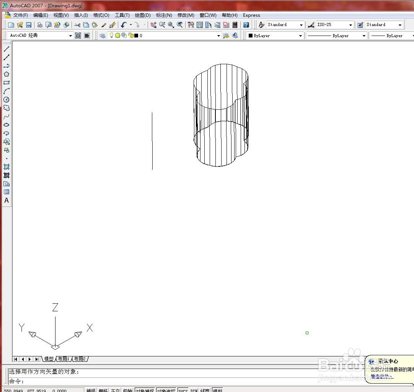414x392 pixels.
Task: Open the QuickCalc calculator
Action: pos(235,25)
